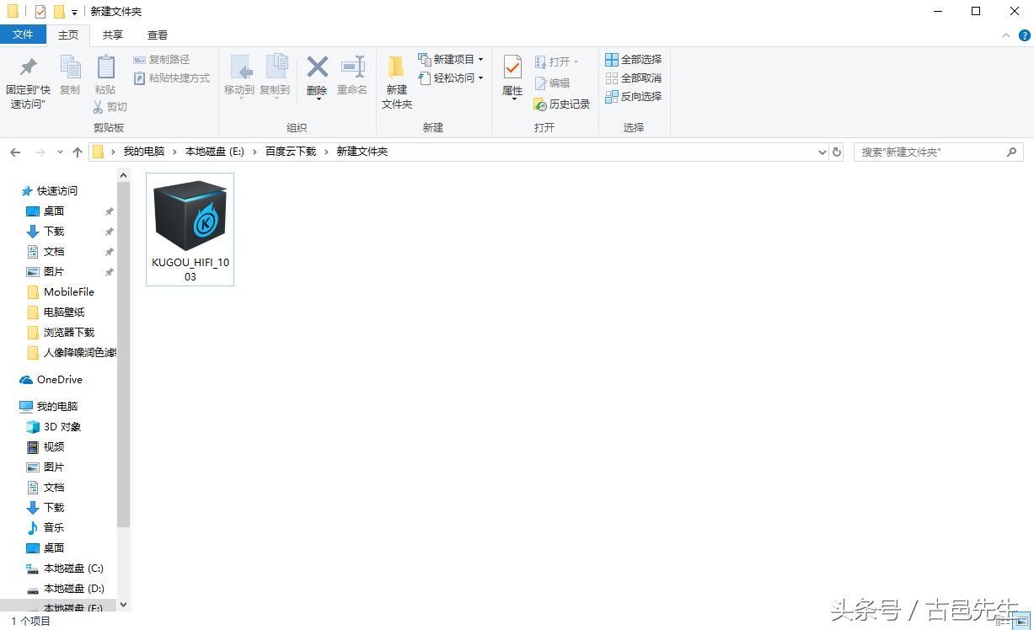Click 全部选择 to select all items
This screenshot has height=630, width=1034.
click(634, 59)
